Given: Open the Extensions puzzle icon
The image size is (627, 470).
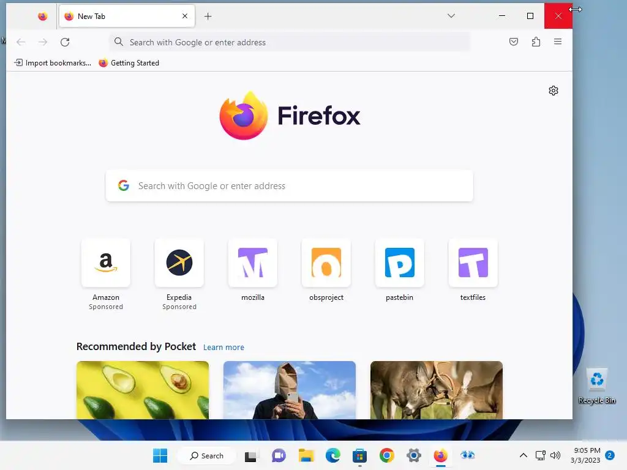Looking at the screenshot, I should 536,42.
